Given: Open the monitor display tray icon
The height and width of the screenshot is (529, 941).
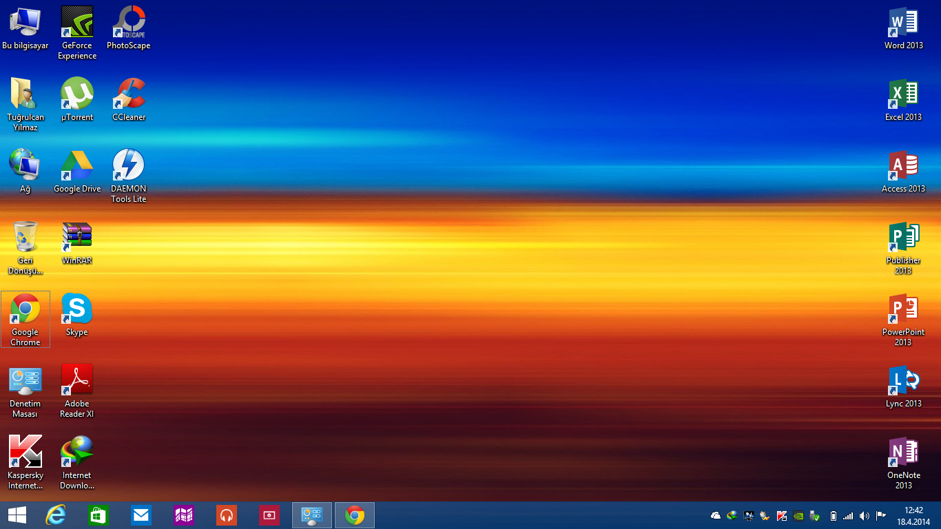Looking at the screenshot, I should click(749, 515).
